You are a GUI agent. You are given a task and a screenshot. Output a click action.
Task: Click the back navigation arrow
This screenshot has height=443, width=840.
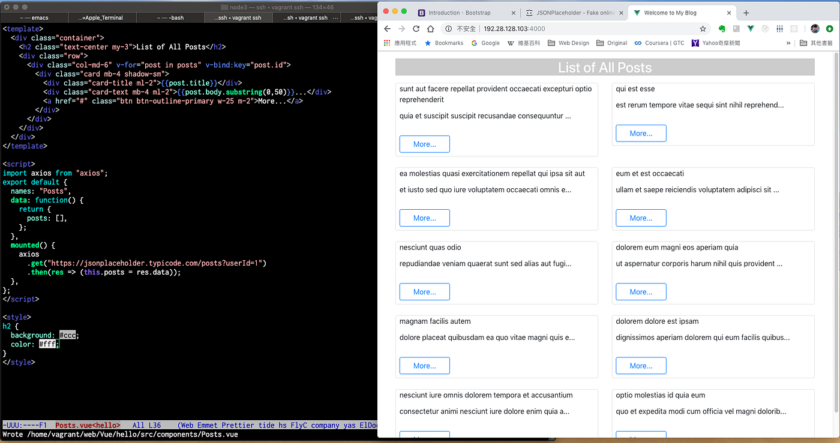(387, 28)
